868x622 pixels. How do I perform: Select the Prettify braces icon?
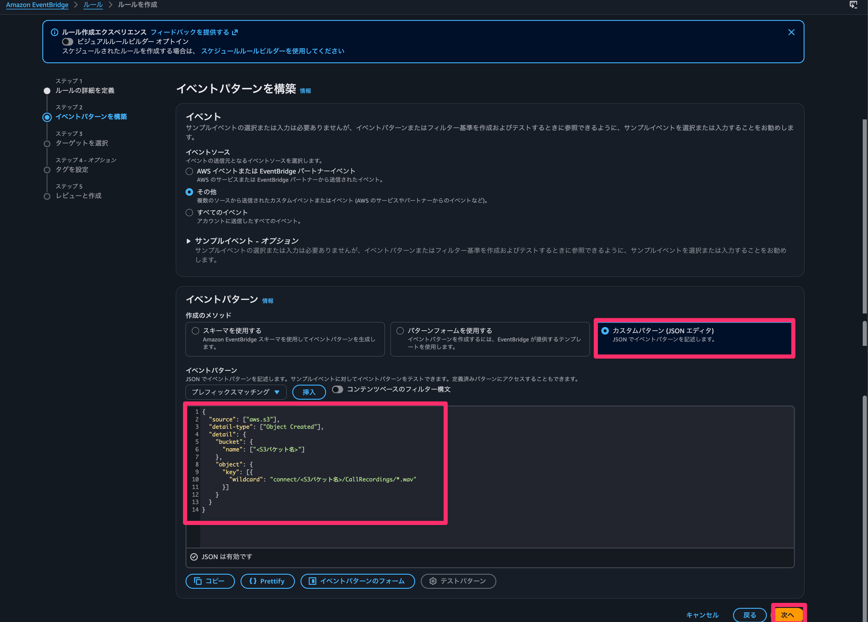pos(252,581)
